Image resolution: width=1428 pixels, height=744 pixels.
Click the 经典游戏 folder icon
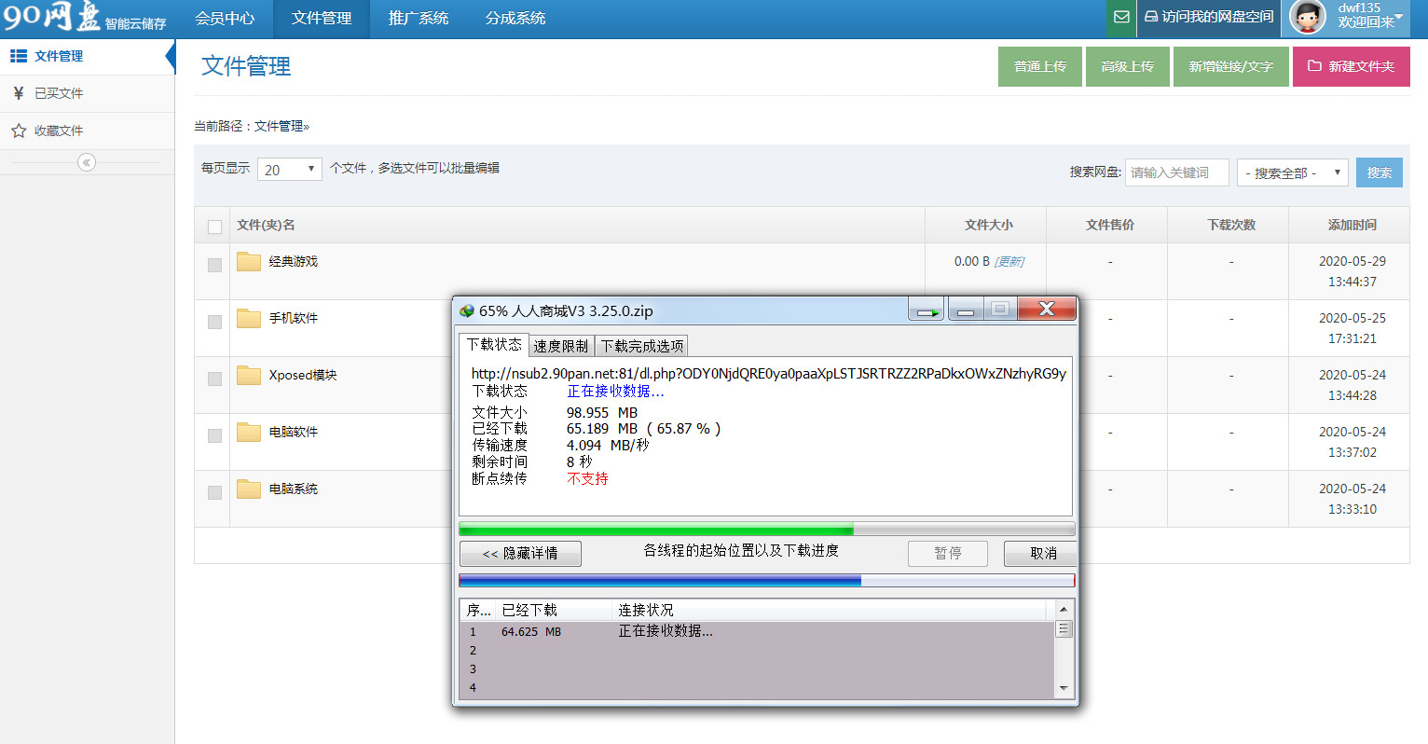(x=249, y=261)
